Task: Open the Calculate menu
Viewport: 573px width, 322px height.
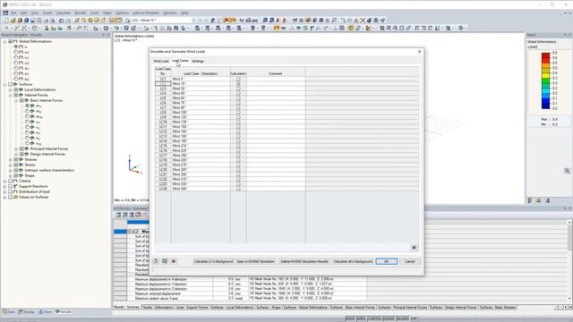Action: pyautogui.click(x=64, y=13)
